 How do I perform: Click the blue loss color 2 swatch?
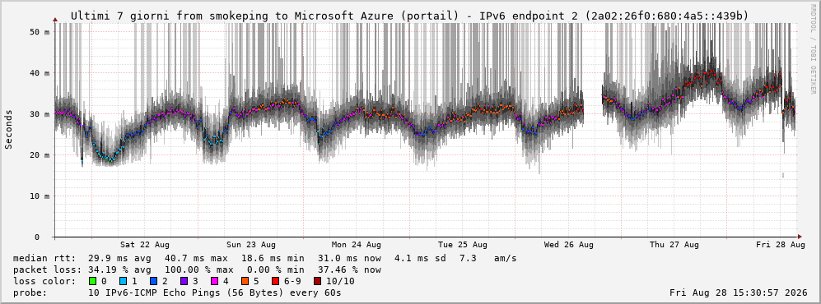(x=153, y=281)
